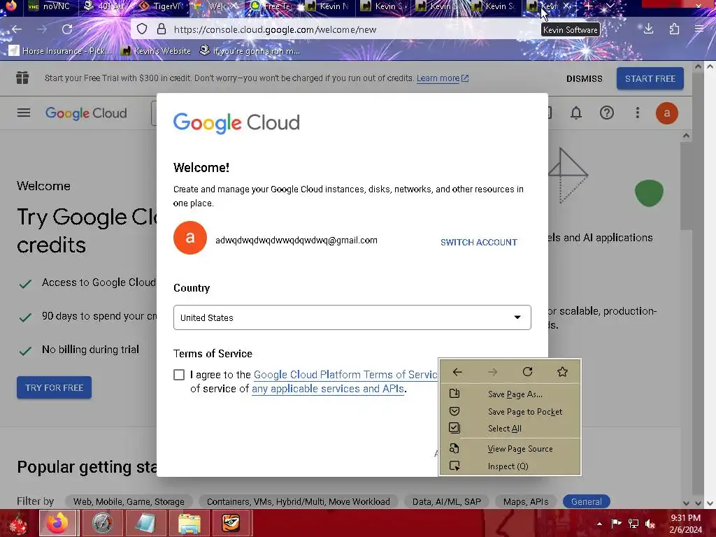Click the Firefox taskbar icon
Viewport: 716px width, 537px height.
(59, 523)
